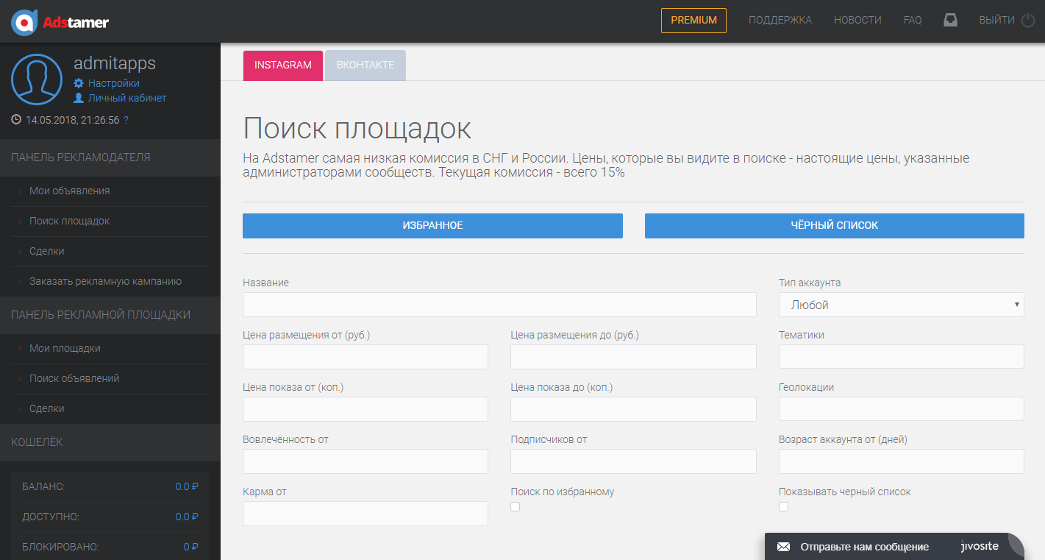The image size is (1045, 560).
Task: Open Поиск объявлений in the sidebar
Action: point(76,378)
